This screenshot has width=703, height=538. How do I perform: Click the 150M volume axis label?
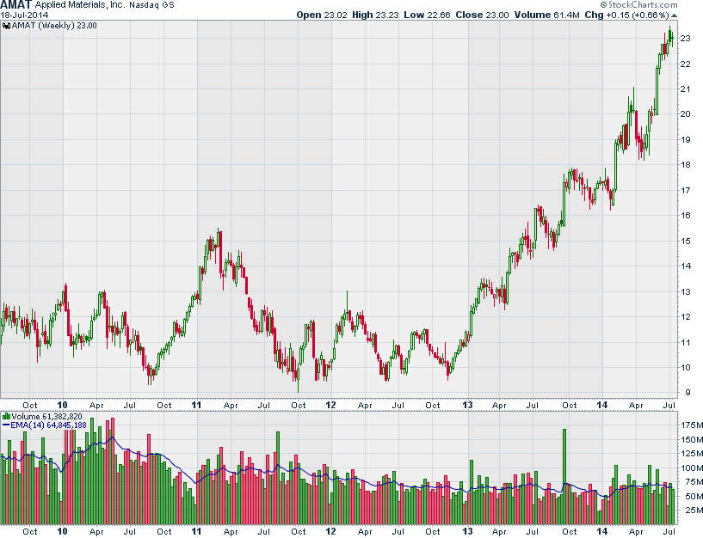coord(691,439)
